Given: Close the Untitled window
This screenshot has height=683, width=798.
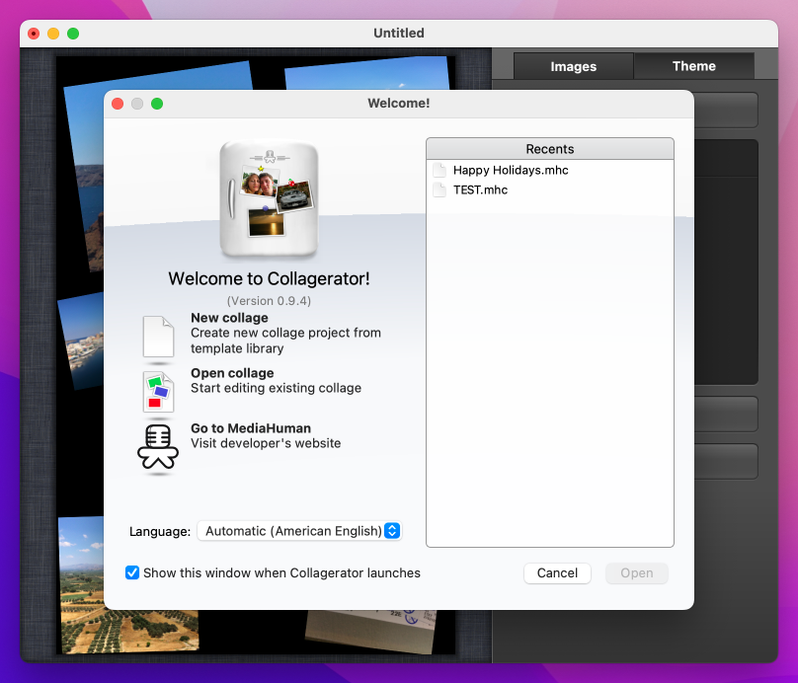Looking at the screenshot, I should (34, 34).
